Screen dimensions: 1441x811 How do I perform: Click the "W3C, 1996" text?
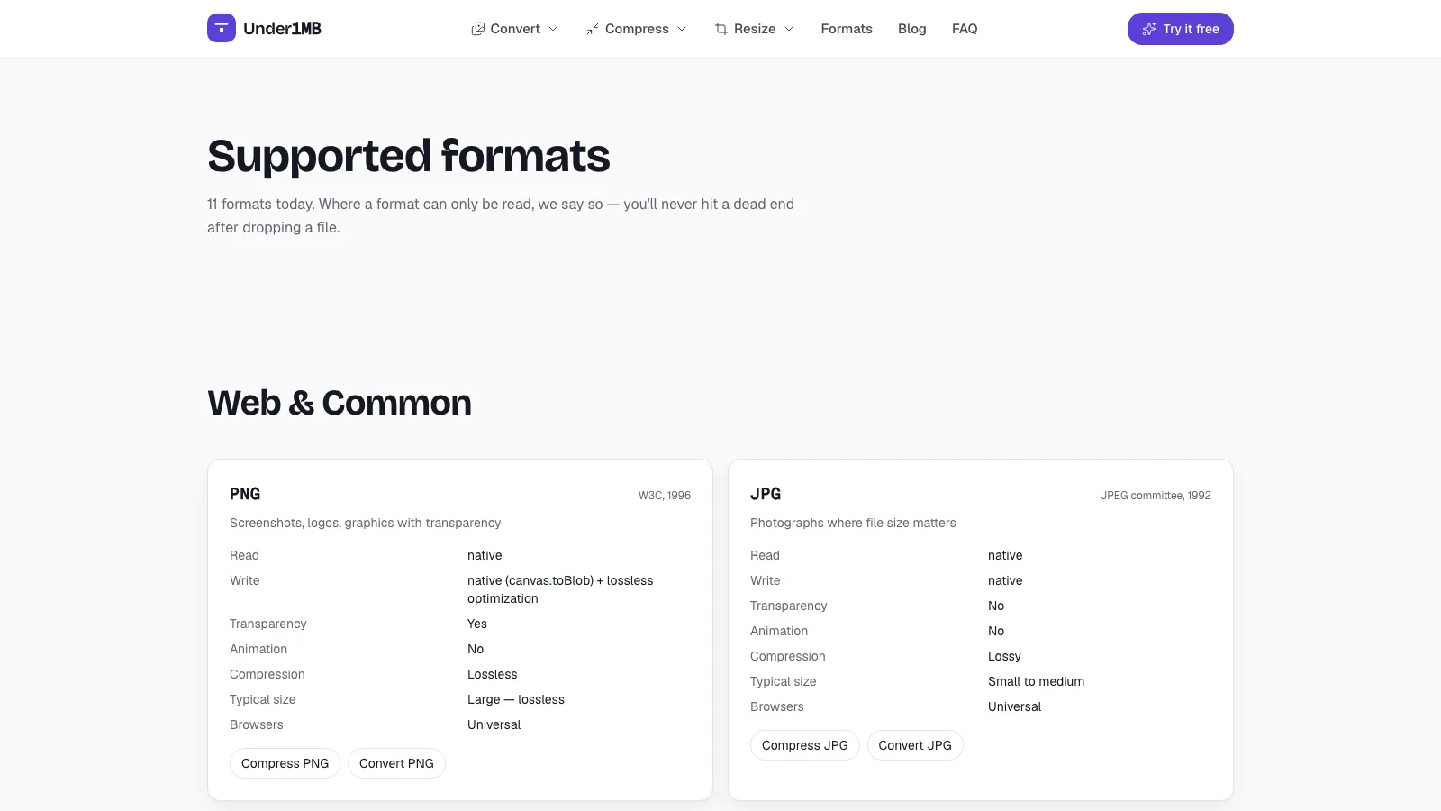tap(665, 496)
